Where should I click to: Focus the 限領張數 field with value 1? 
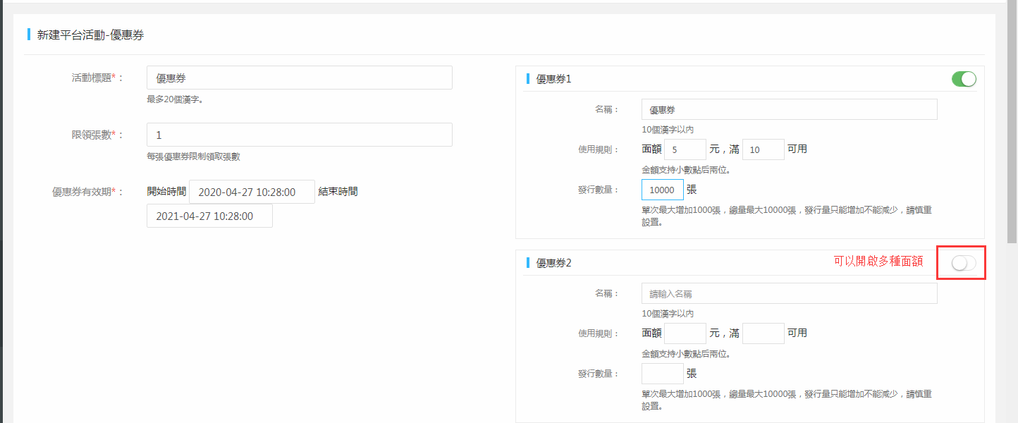300,135
